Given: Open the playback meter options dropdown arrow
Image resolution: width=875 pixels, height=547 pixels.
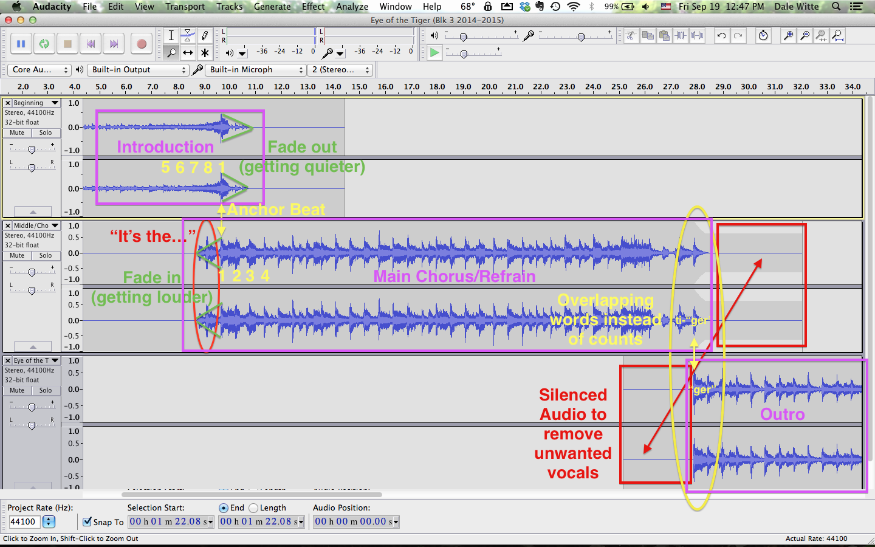Looking at the screenshot, I should 242,53.
